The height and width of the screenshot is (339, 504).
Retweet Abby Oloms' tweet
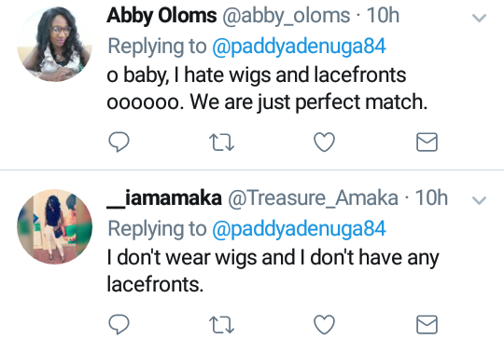click(x=221, y=142)
